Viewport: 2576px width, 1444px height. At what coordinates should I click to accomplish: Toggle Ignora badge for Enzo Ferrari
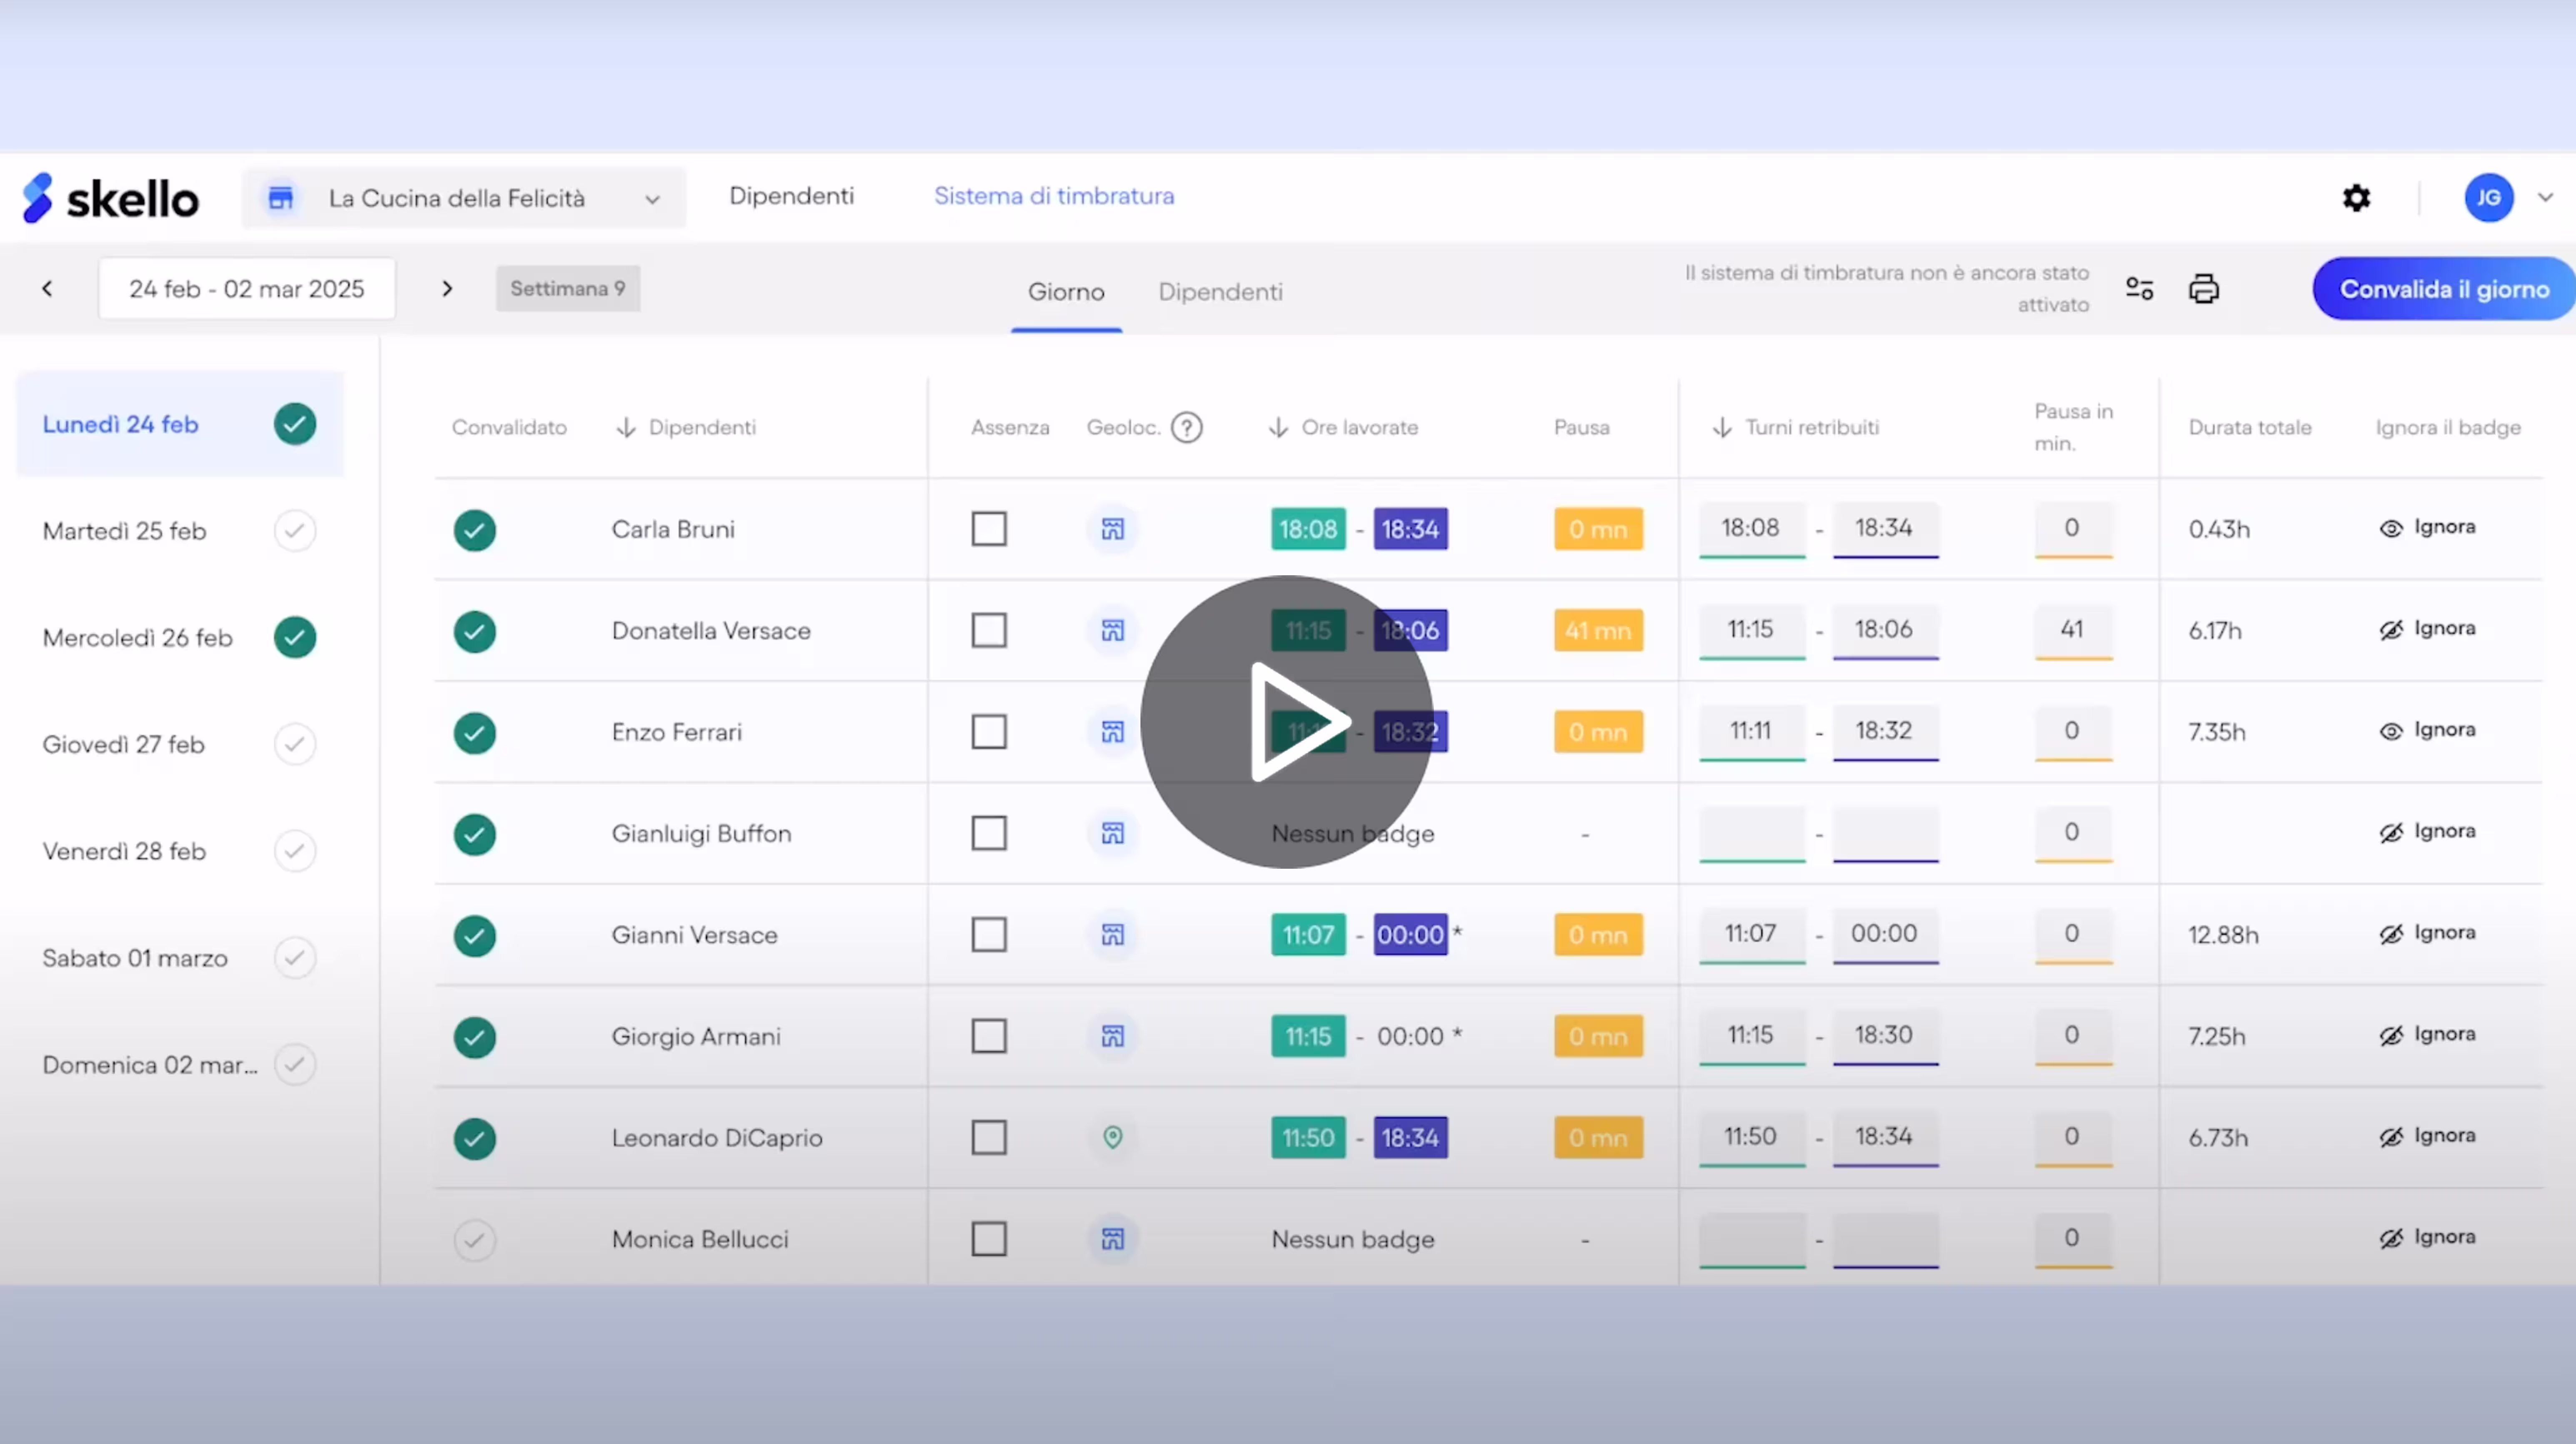(2427, 730)
